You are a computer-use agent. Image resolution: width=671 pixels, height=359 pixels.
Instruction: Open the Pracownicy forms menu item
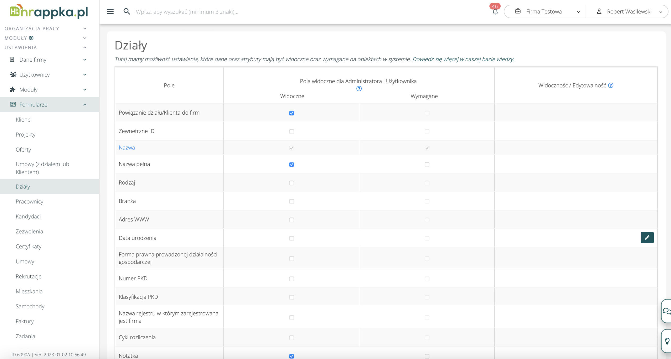point(29,201)
